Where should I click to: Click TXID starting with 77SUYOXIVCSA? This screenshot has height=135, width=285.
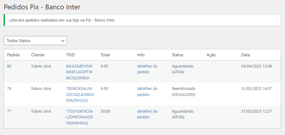79,117
